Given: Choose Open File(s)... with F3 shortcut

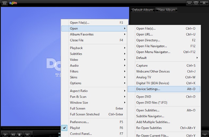Looking at the screenshot, I should point(94,22).
